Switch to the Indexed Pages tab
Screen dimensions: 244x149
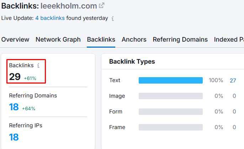coord(229,39)
